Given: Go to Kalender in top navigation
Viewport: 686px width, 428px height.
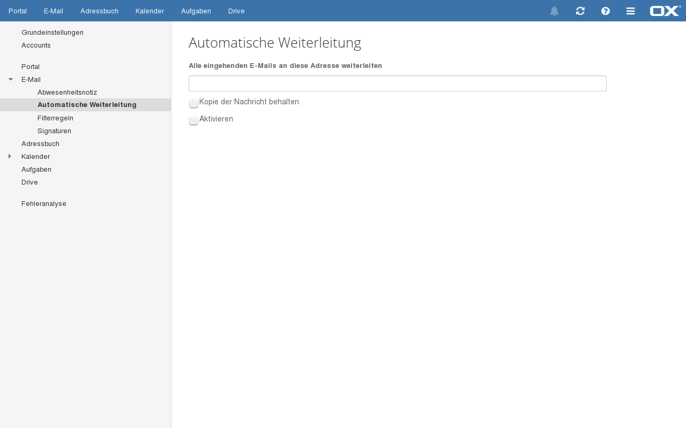Looking at the screenshot, I should [x=150, y=11].
